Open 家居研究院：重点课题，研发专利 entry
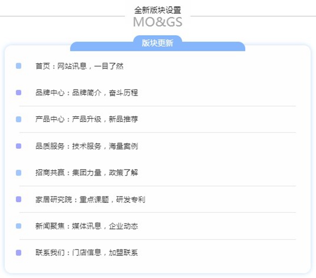Image resolution: width=316 pixels, height=278 pixels. [x=90, y=200]
